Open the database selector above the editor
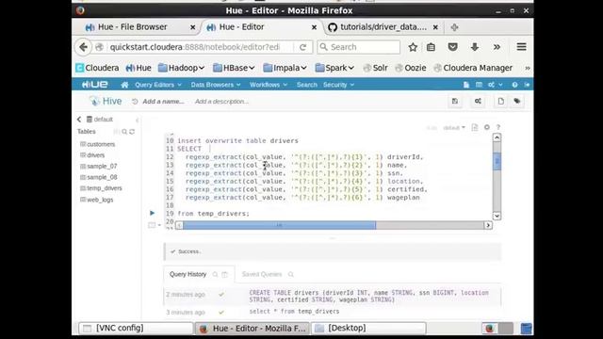Image resolution: width=603 pixels, height=339 pixels. point(454,127)
